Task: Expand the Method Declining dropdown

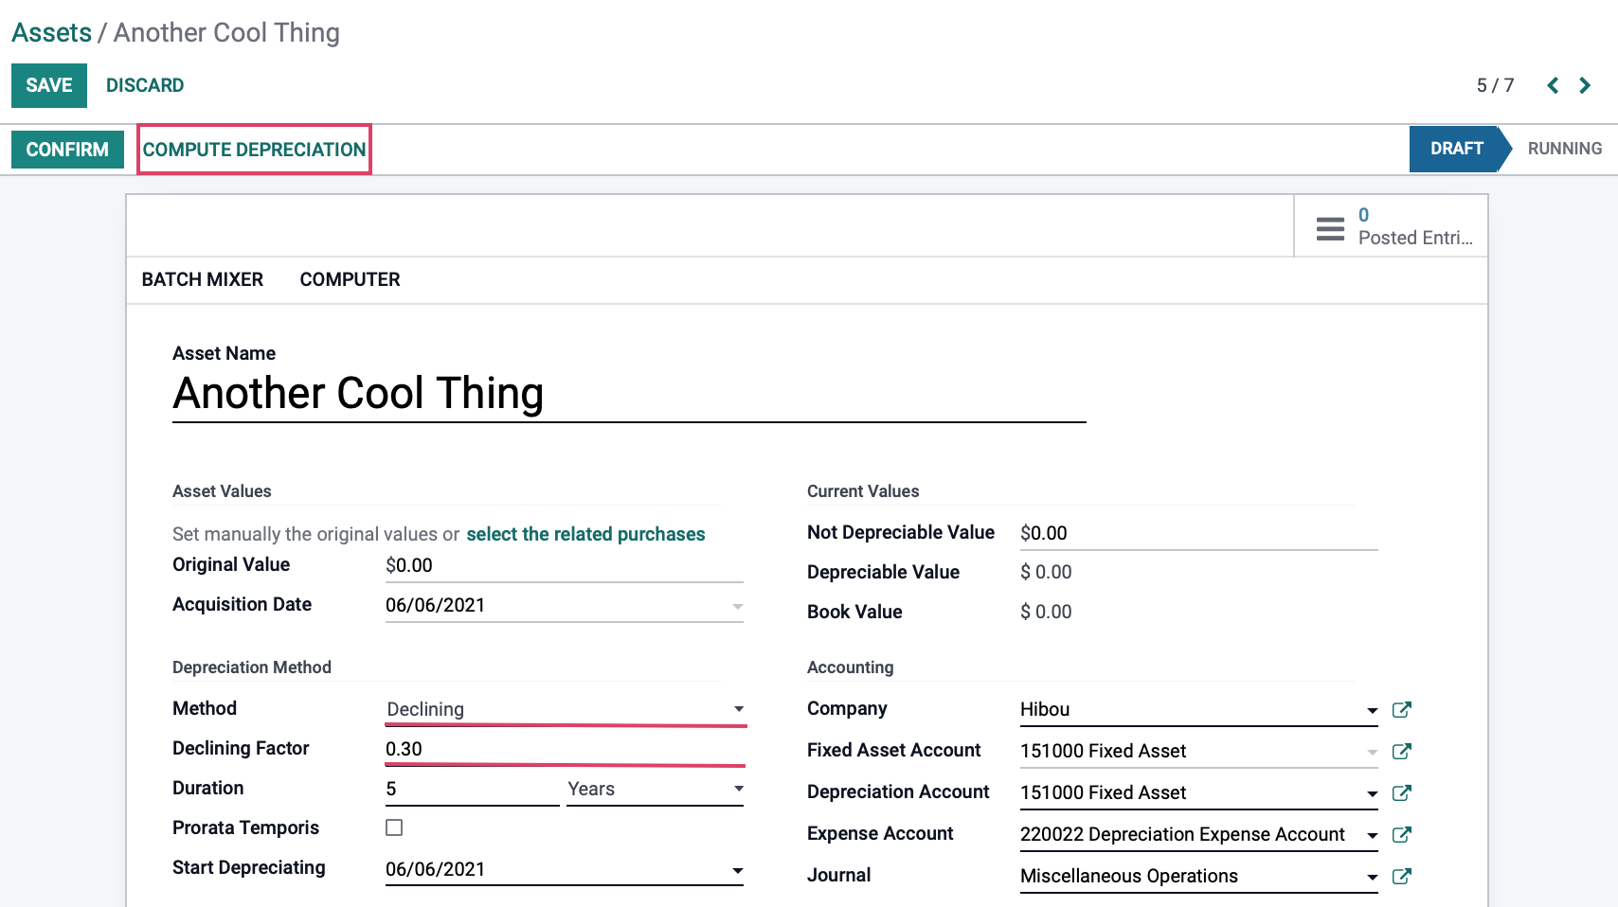Action: pyautogui.click(x=739, y=709)
